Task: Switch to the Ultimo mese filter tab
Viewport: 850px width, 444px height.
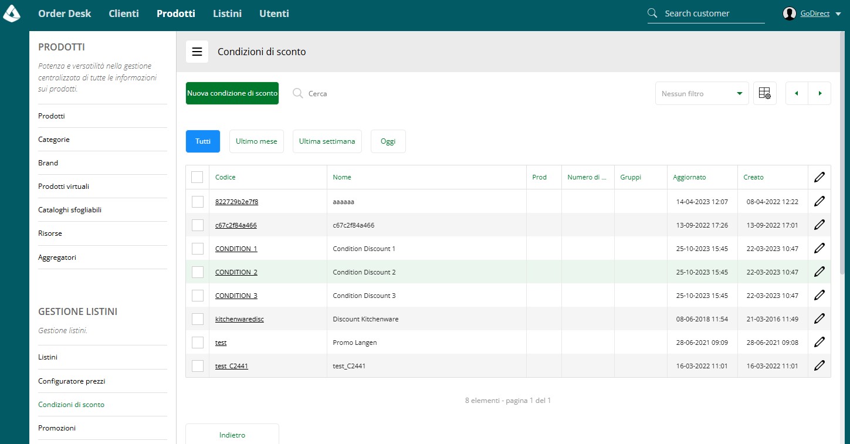Action: (256, 141)
